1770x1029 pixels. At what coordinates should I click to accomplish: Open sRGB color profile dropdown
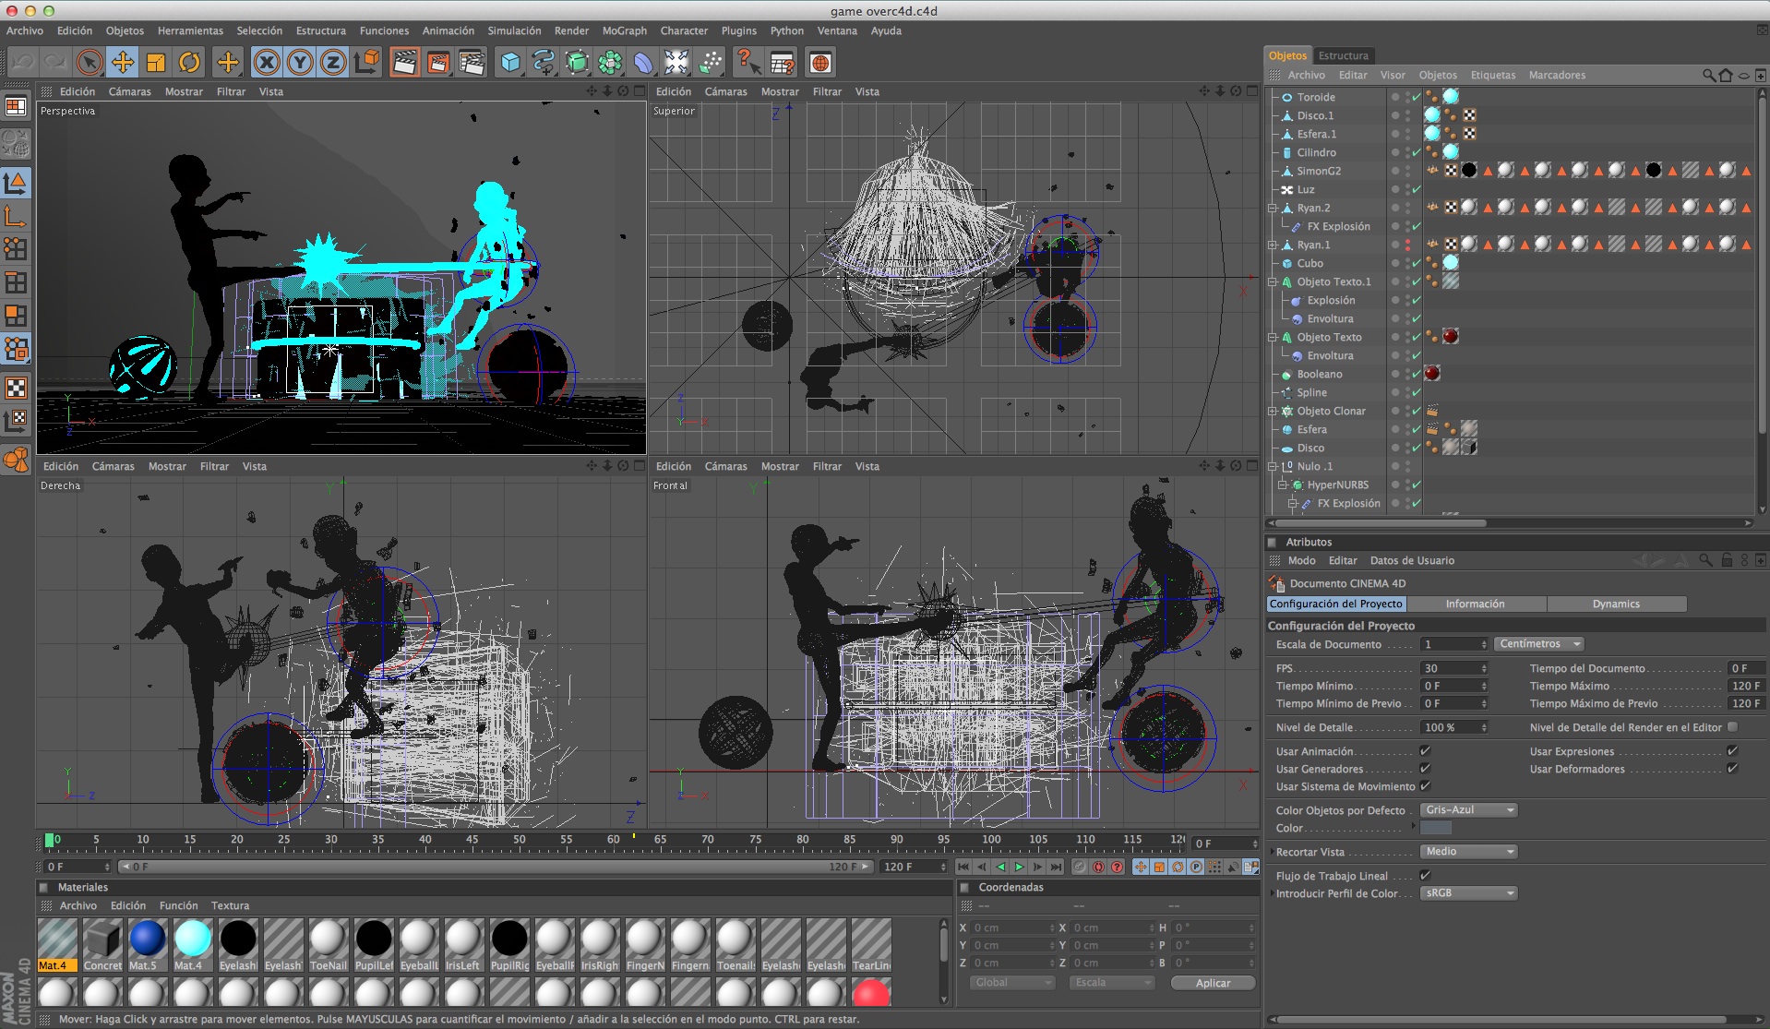click(x=1469, y=893)
